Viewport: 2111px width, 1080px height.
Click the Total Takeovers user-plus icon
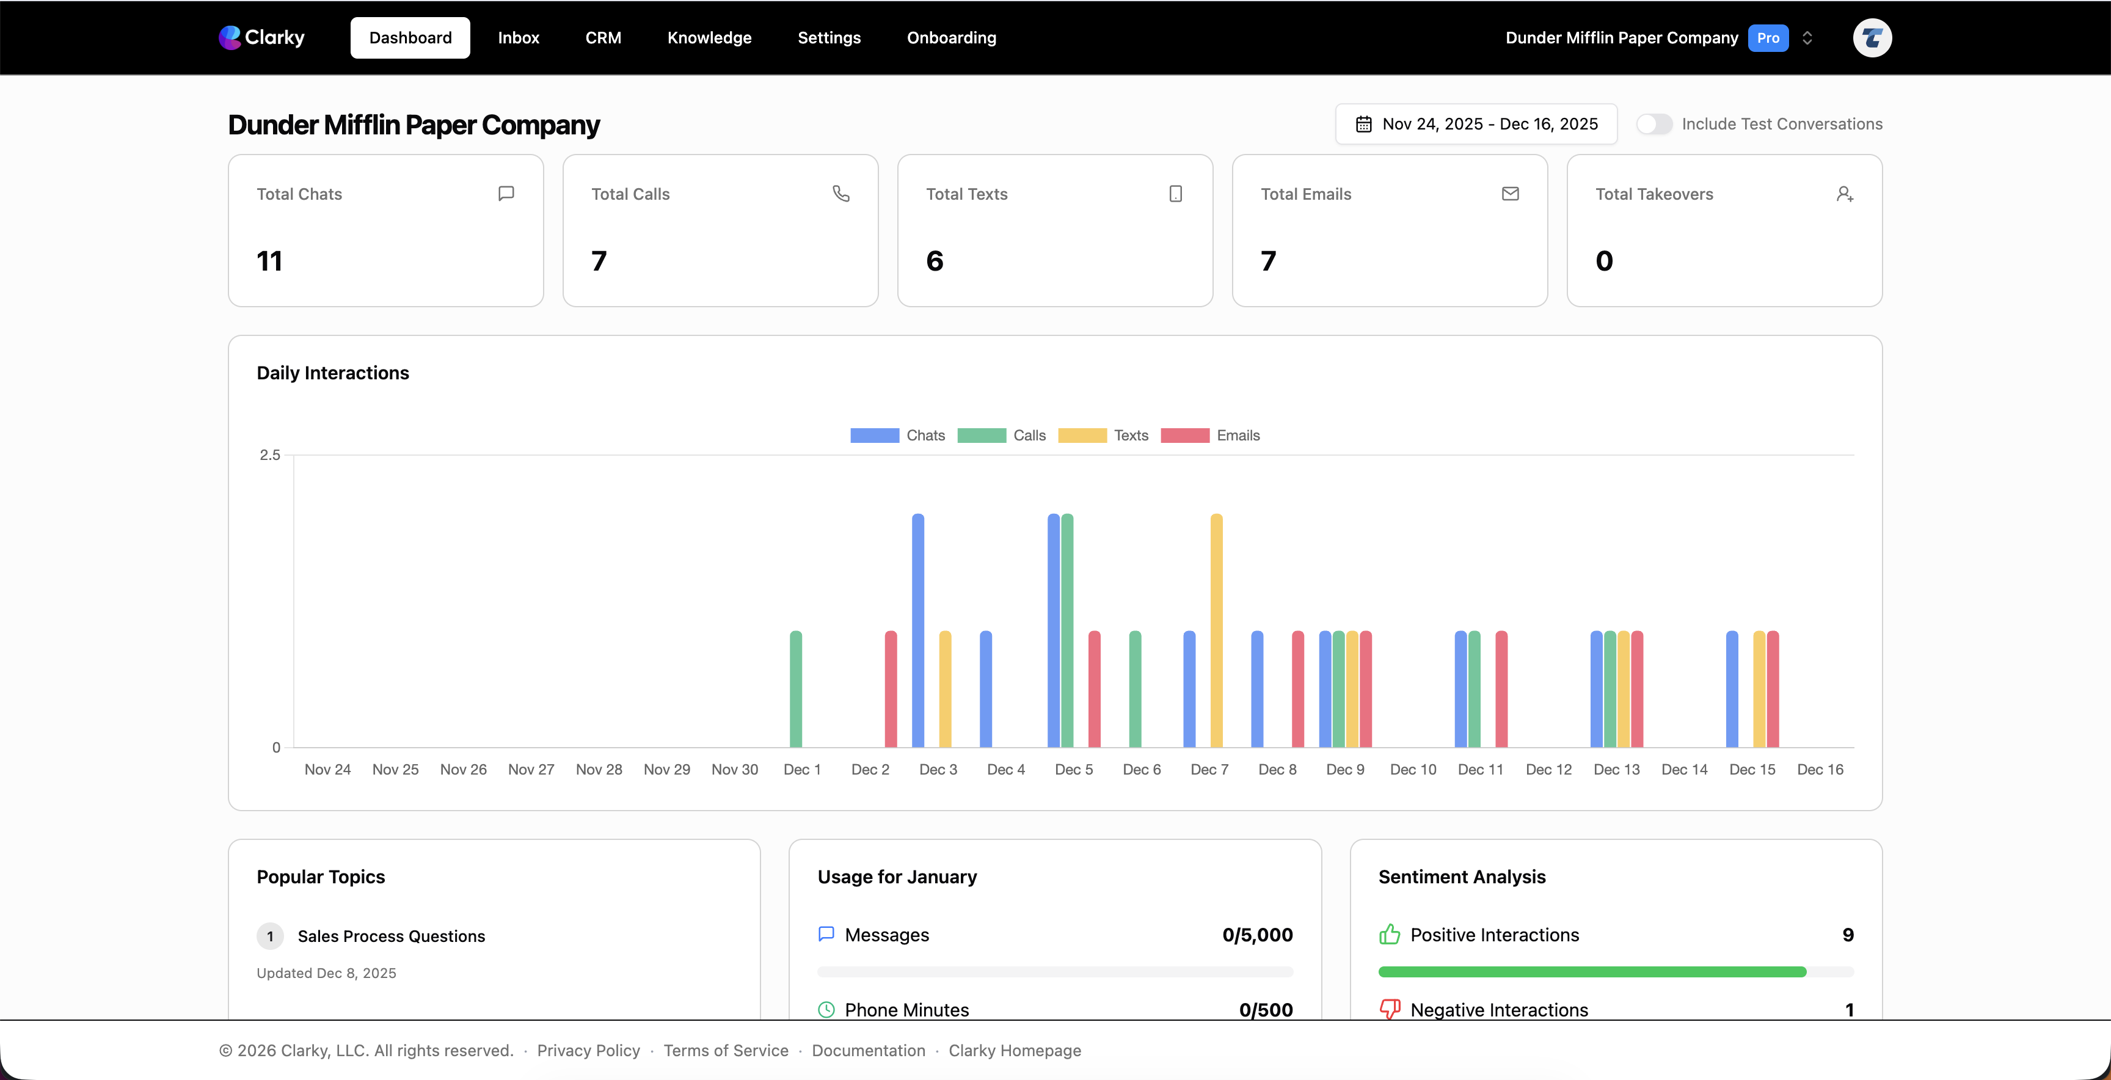[x=1845, y=194]
